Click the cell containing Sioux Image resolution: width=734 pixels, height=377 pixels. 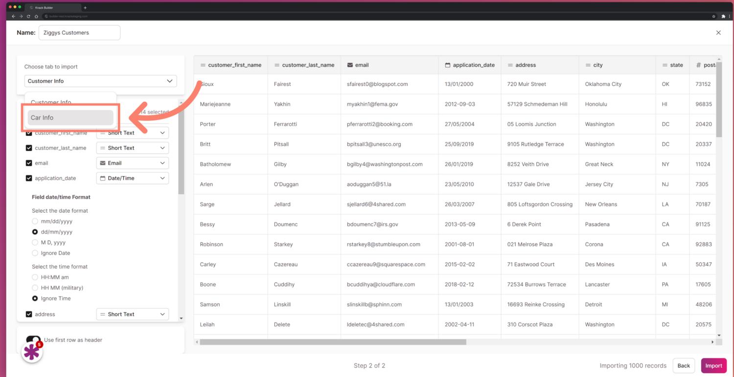point(231,84)
